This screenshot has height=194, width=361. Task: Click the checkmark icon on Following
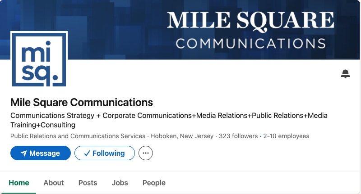coord(87,153)
